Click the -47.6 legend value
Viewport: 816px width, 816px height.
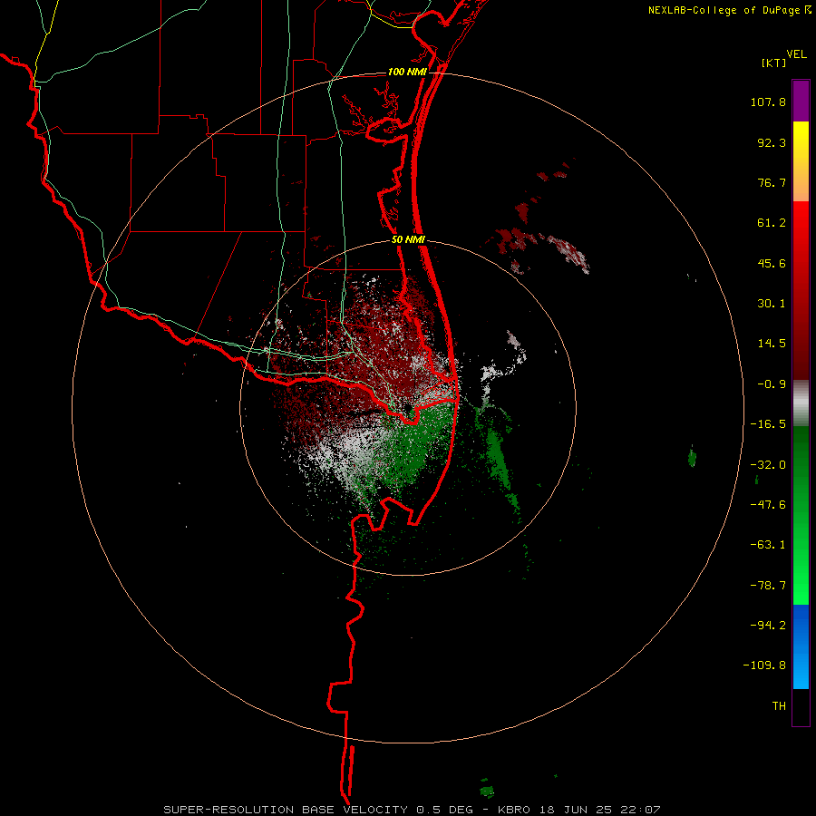(x=768, y=505)
